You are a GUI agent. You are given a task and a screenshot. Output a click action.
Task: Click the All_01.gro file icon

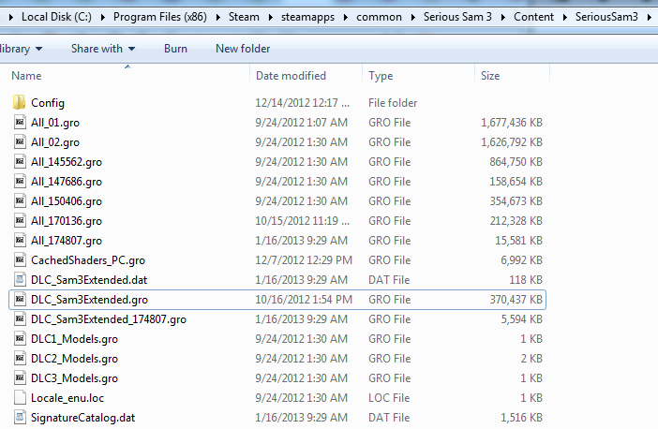click(x=21, y=123)
